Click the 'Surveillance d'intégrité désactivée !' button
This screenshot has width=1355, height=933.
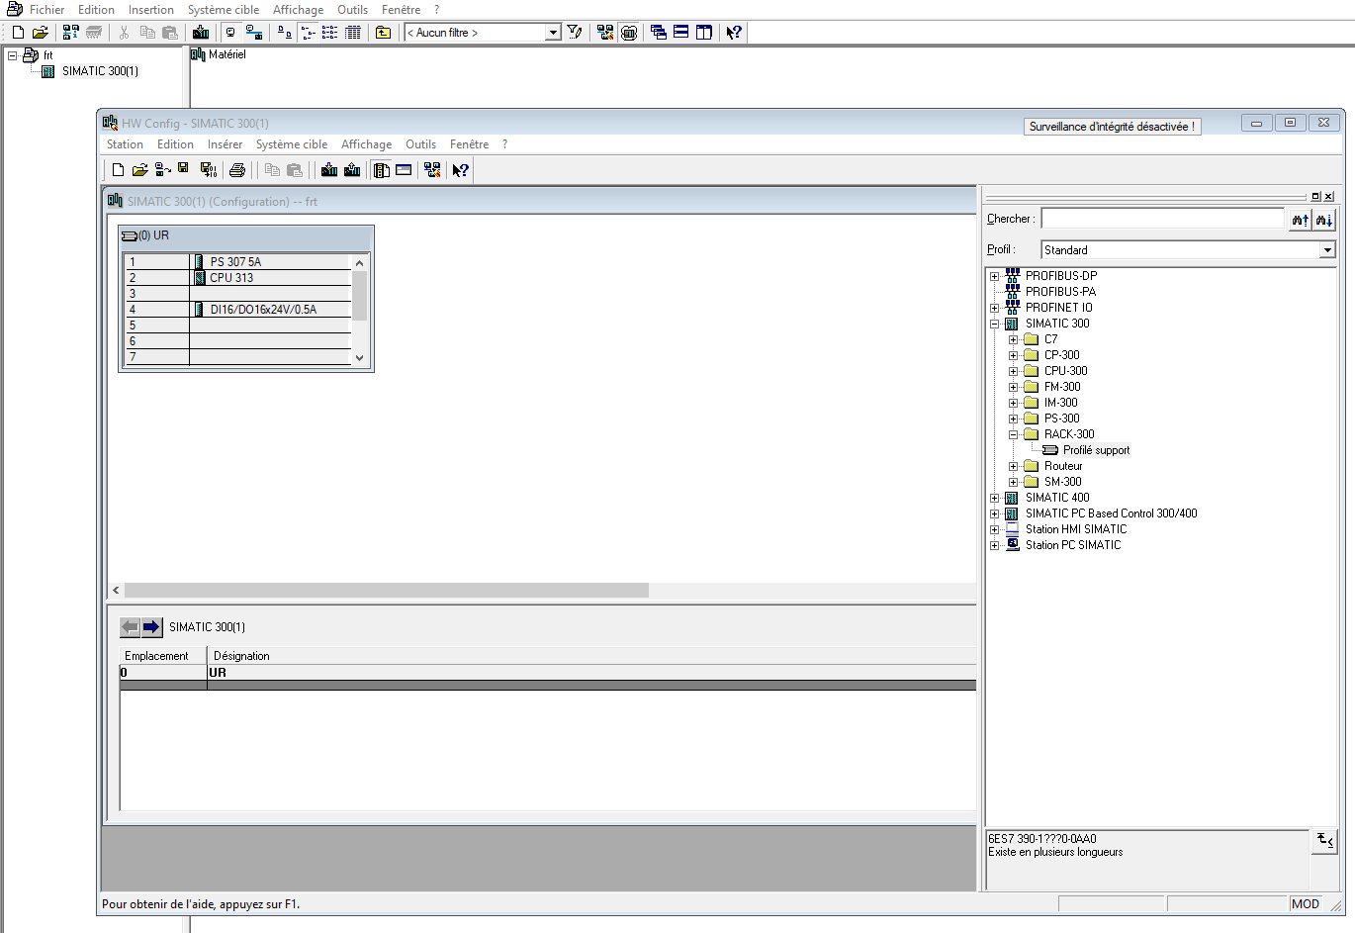1113,127
